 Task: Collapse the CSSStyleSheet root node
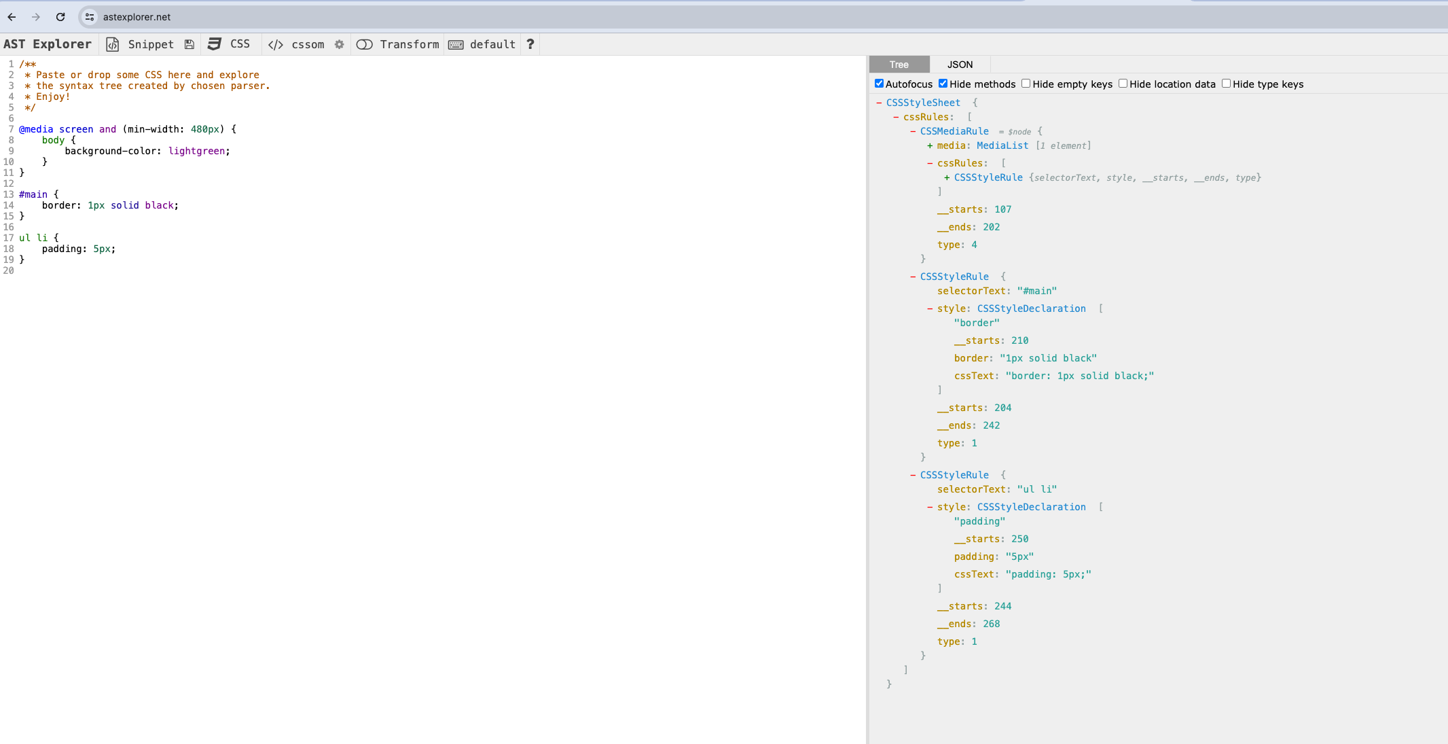click(x=879, y=103)
